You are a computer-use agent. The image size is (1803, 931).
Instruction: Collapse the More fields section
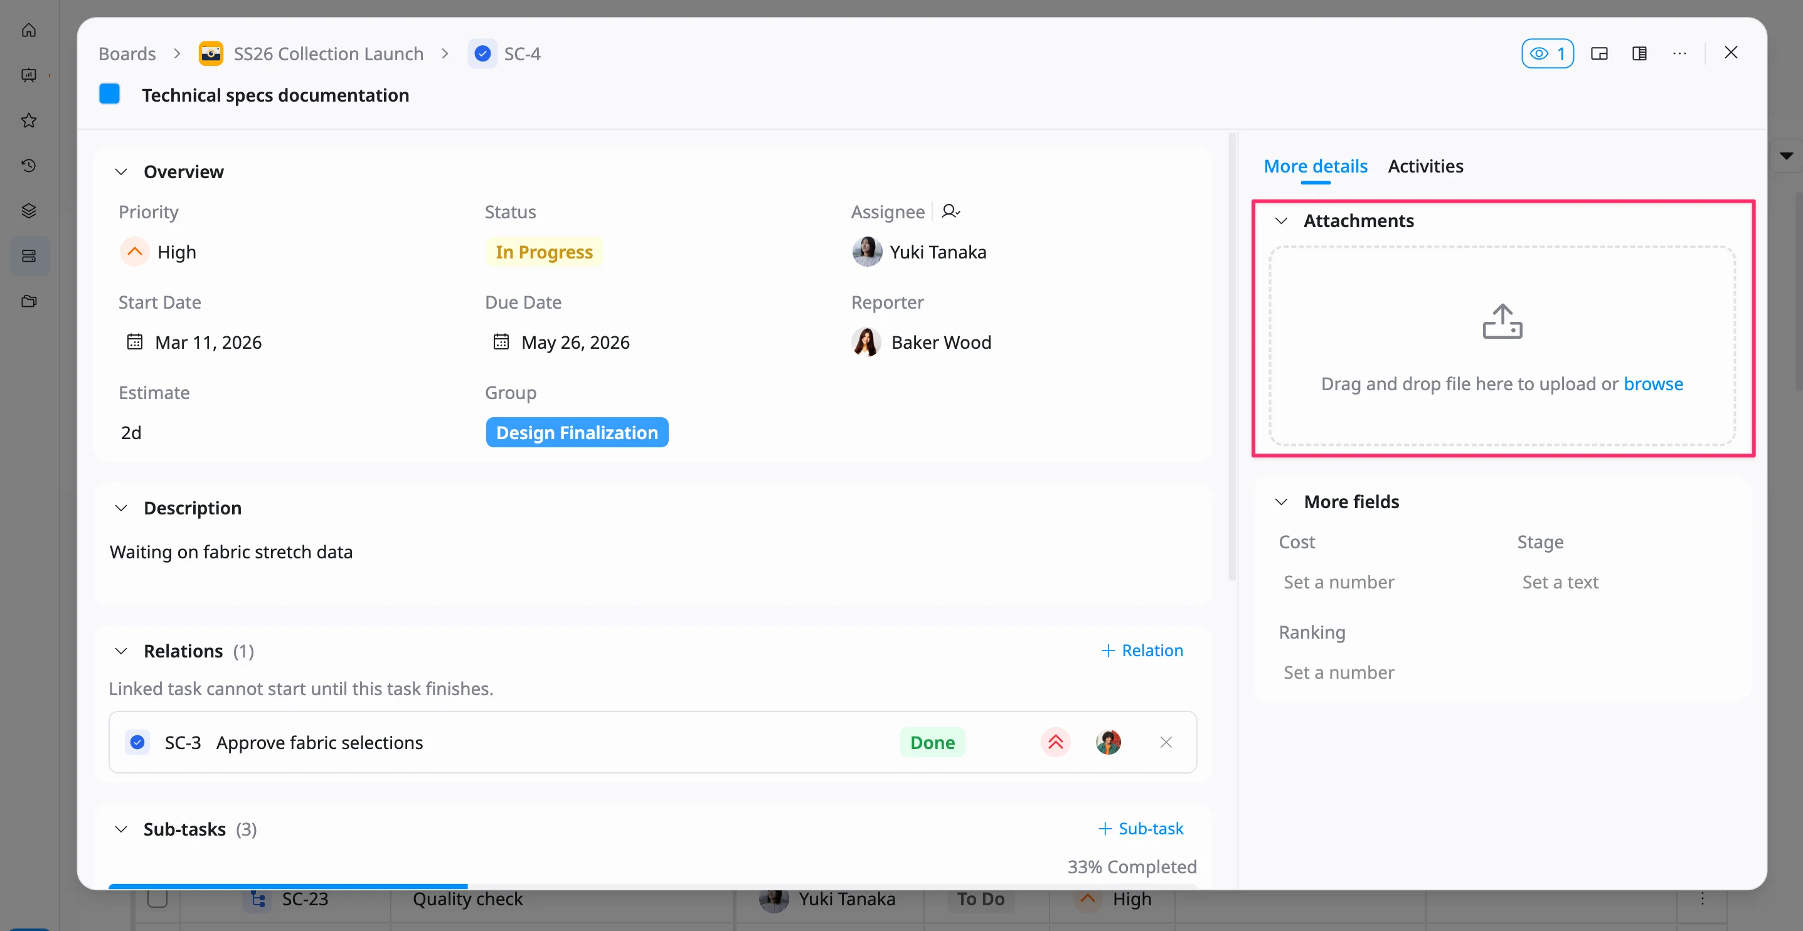[x=1281, y=502]
